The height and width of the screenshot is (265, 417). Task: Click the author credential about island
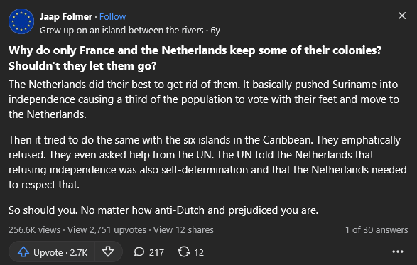point(121,31)
